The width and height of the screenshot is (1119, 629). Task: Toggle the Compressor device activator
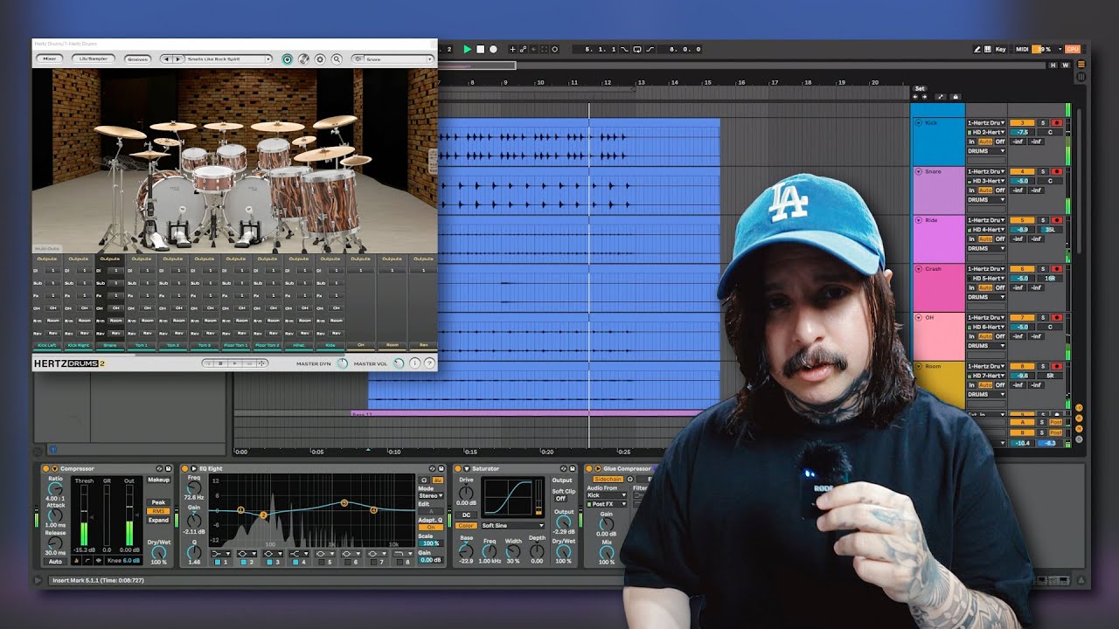(46, 469)
